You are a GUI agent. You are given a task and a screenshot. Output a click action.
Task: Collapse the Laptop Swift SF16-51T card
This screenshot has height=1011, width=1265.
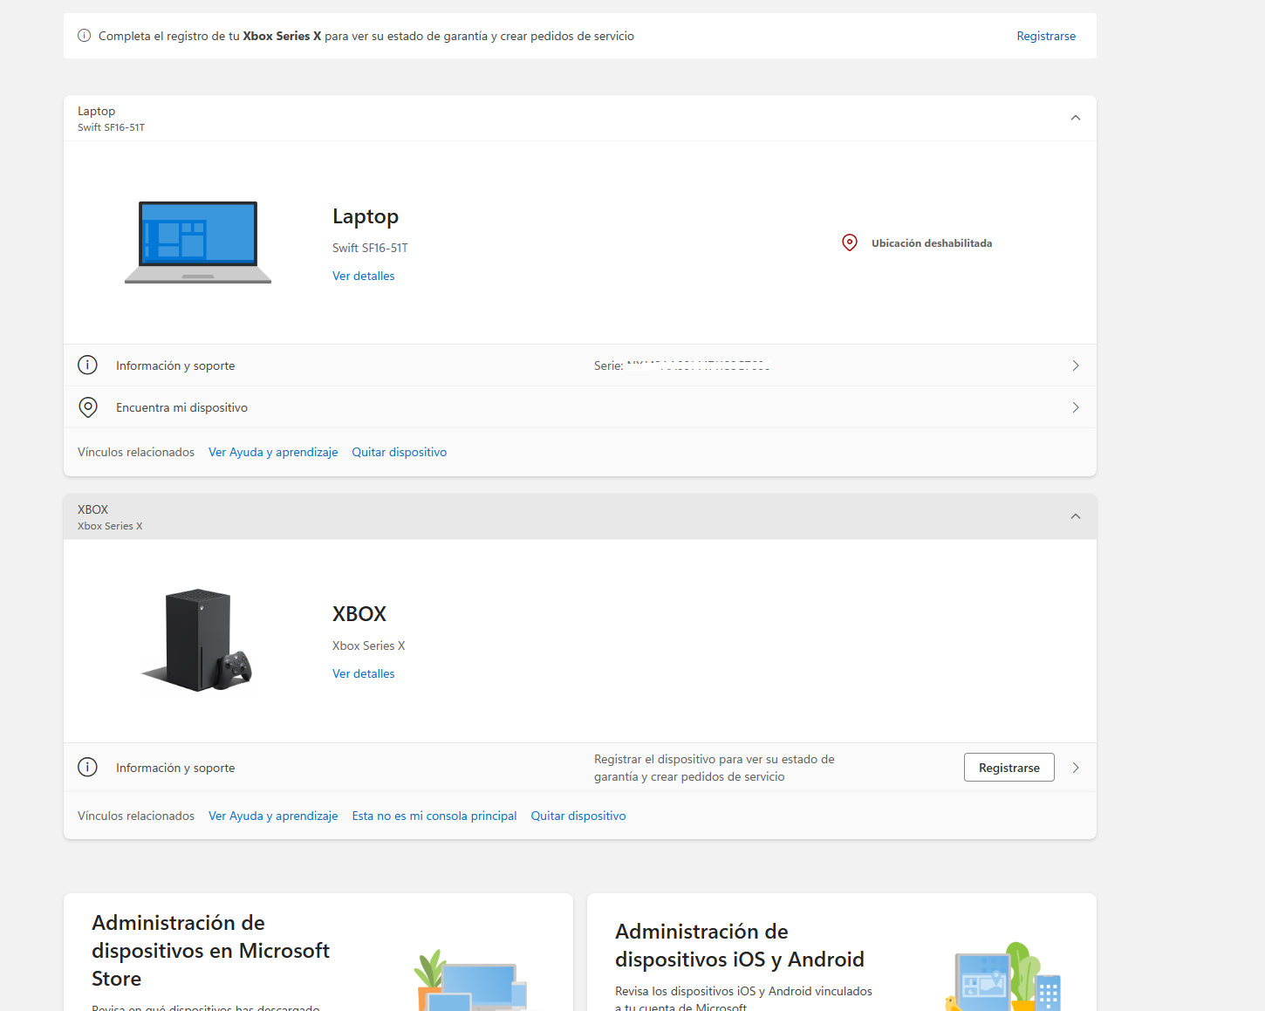pyautogui.click(x=1076, y=118)
